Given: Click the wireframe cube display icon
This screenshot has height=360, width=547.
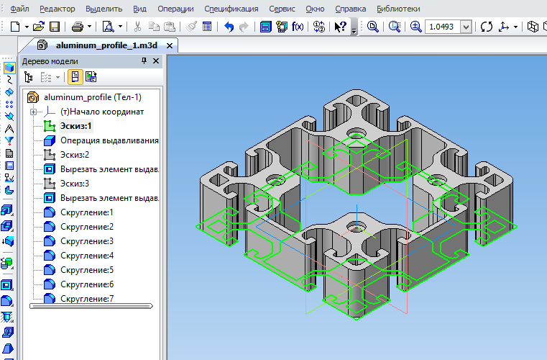Looking at the screenshot, I should pyautogui.click(x=533, y=27).
